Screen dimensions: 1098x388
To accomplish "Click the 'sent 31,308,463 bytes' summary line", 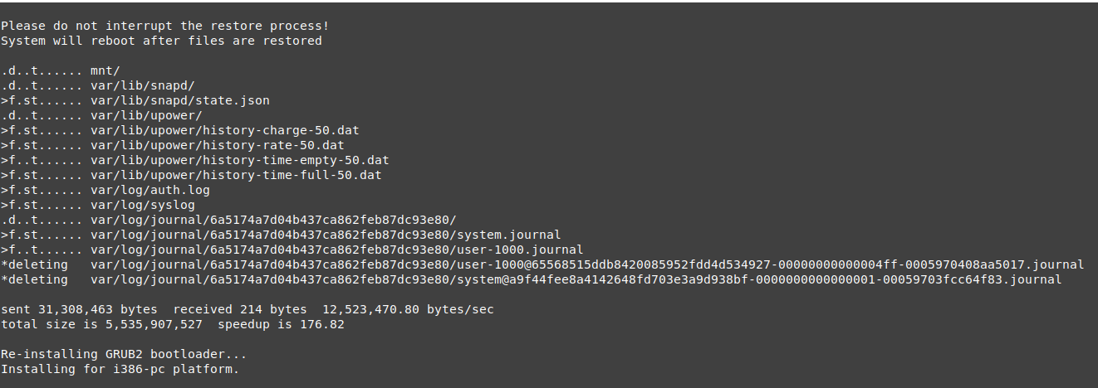I will [248, 309].
